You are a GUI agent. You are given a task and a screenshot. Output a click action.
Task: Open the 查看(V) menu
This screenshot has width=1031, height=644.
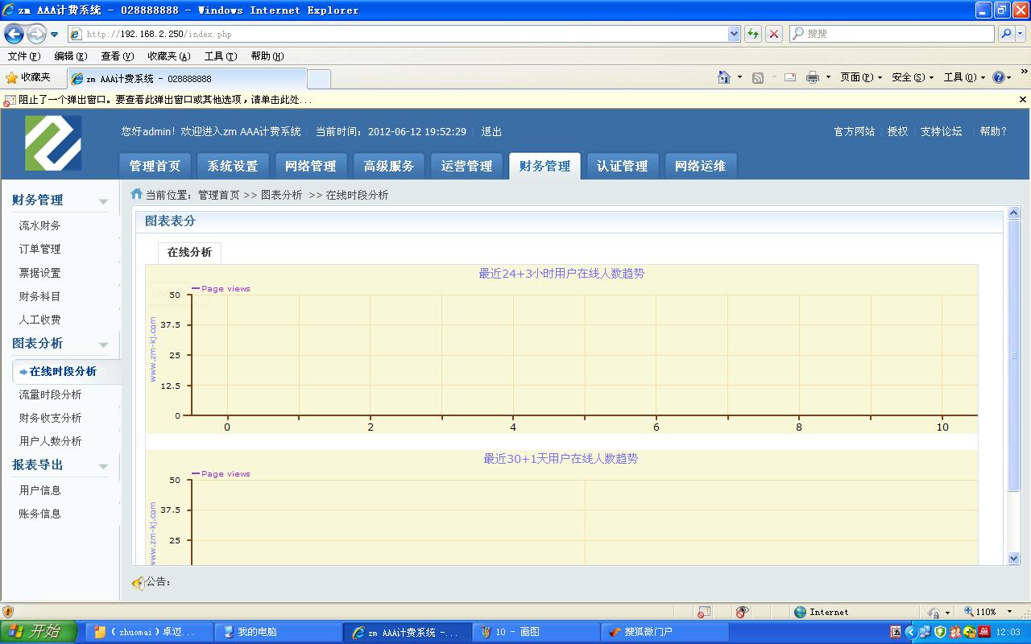[x=117, y=56]
